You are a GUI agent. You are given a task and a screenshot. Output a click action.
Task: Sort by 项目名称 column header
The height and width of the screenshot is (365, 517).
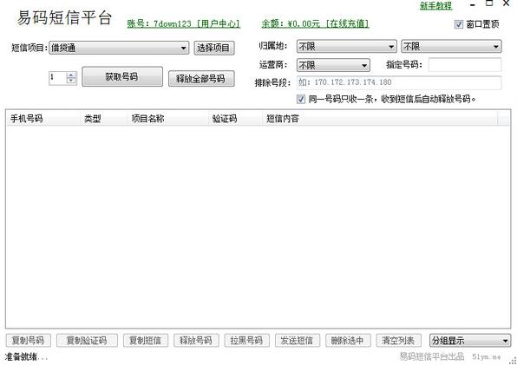pos(168,119)
